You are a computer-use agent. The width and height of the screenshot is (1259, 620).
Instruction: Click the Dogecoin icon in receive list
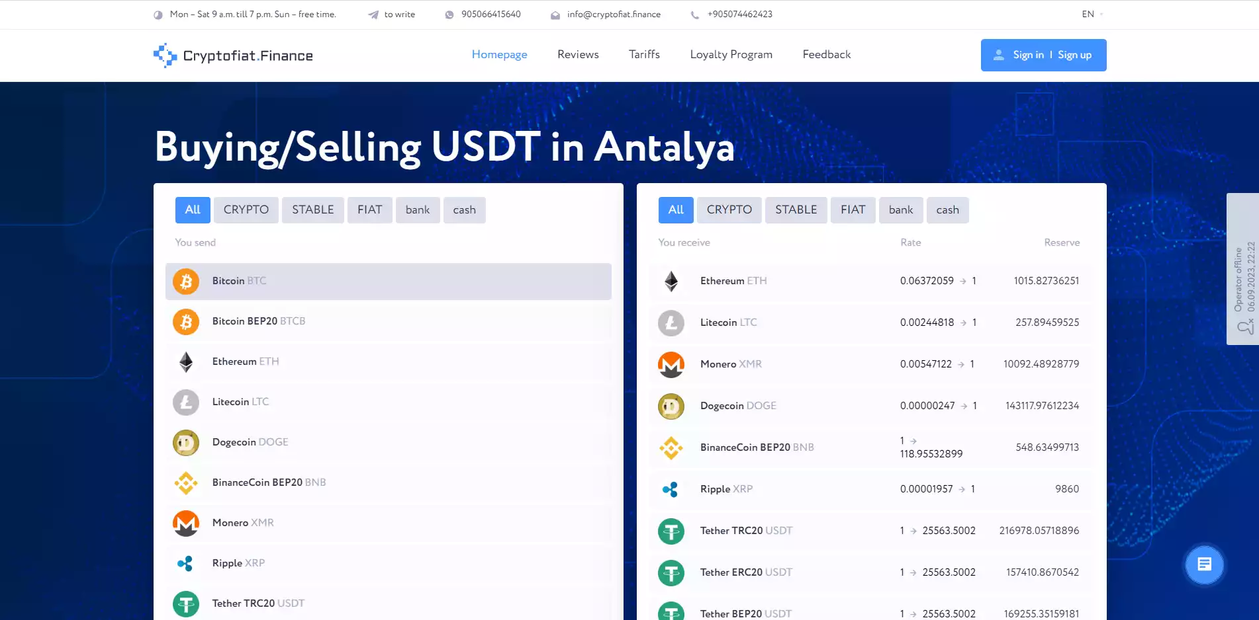click(x=671, y=407)
